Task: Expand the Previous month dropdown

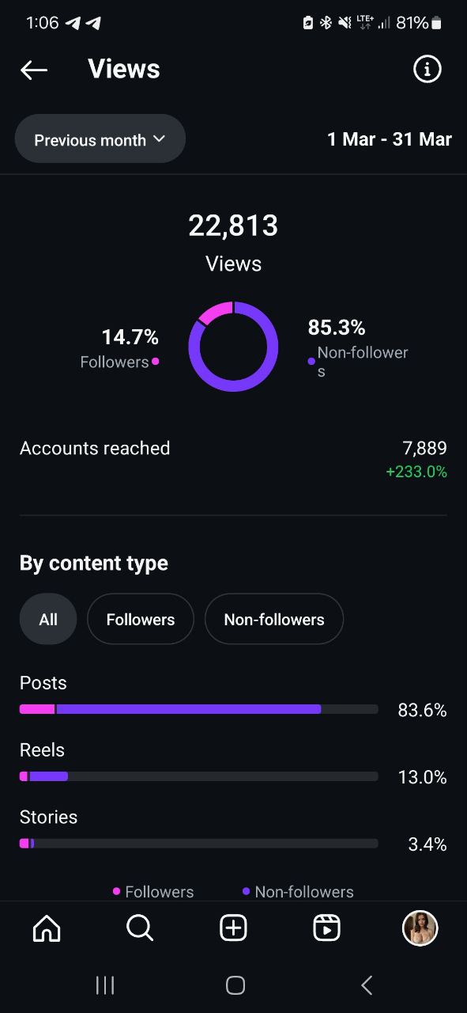Action: click(x=100, y=139)
